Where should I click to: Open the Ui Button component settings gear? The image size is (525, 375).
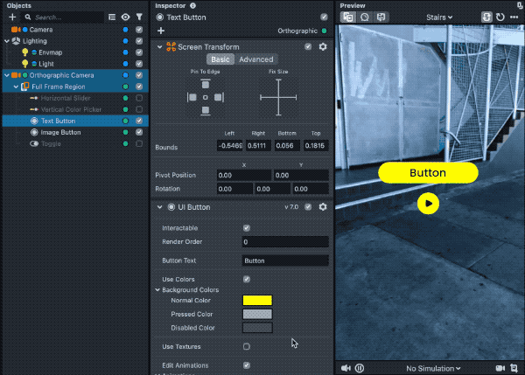(x=323, y=207)
